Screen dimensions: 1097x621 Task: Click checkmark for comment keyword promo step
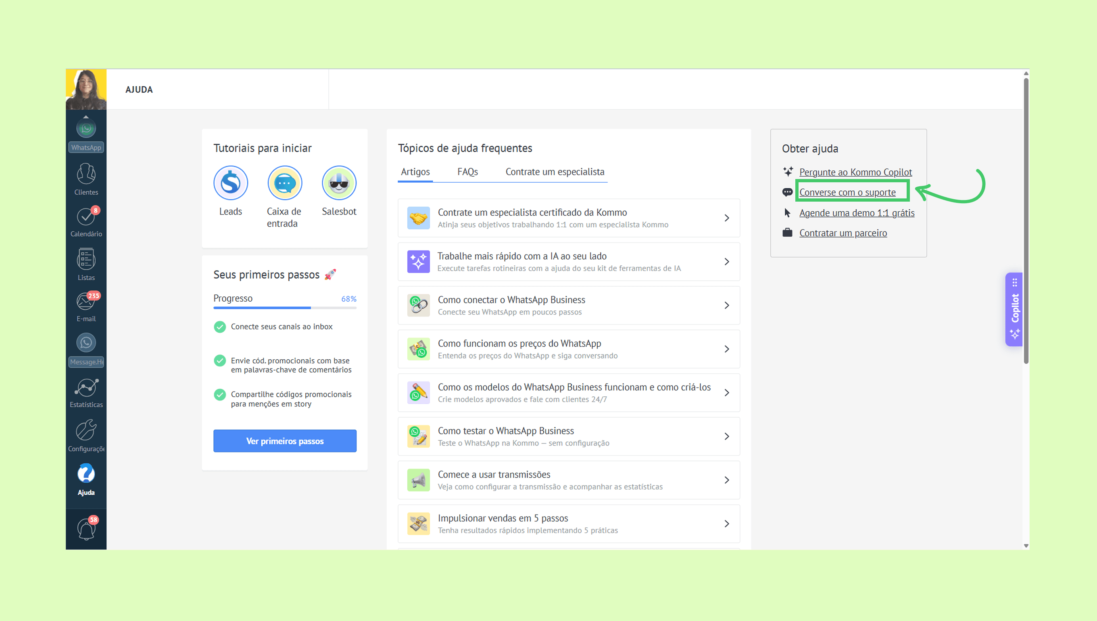coord(220,361)
